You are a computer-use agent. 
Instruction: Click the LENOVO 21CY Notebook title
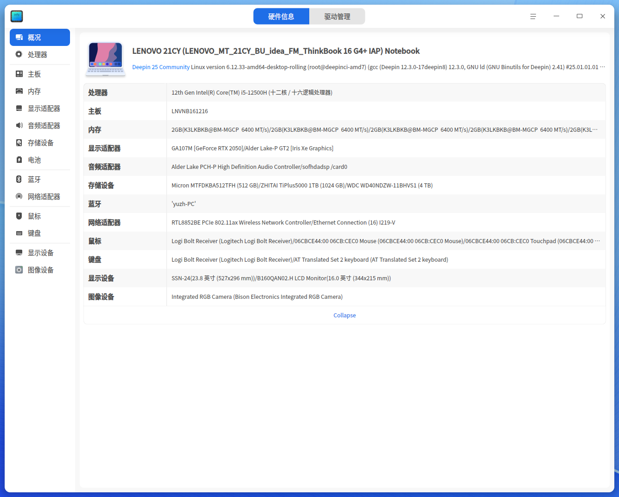click(276, 51)
